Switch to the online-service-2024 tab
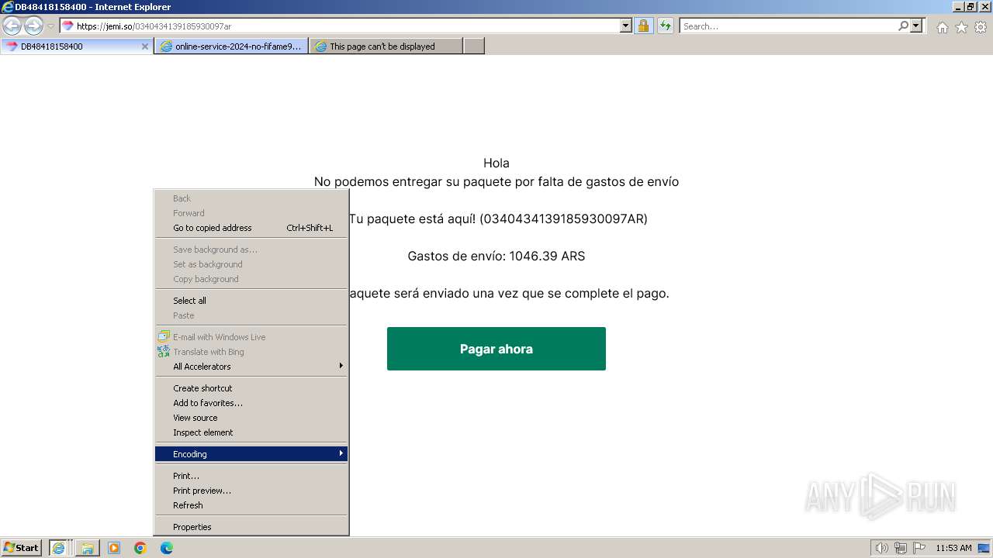 231,46
